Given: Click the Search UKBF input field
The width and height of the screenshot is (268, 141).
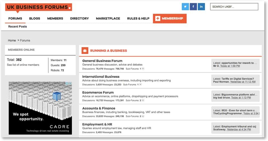Looking at the screenshot, I should [x=234, y=7].
